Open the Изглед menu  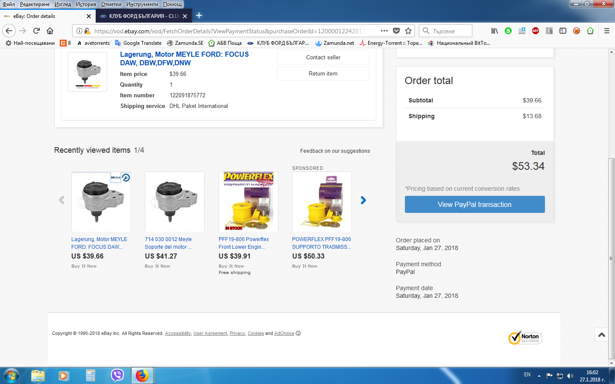pyautogui.click(x=63, y=4)
